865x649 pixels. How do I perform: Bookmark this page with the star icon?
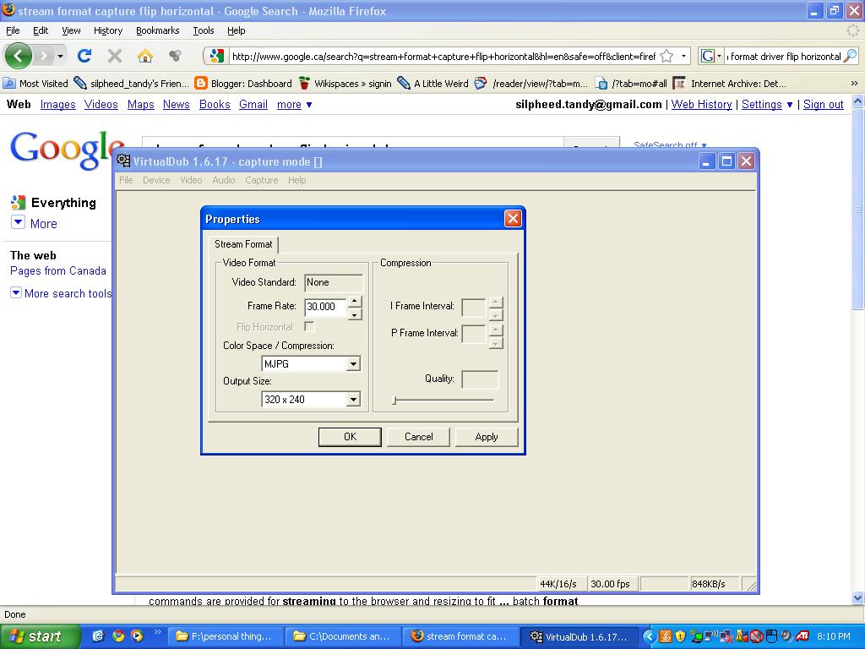(x=666, y=56)
